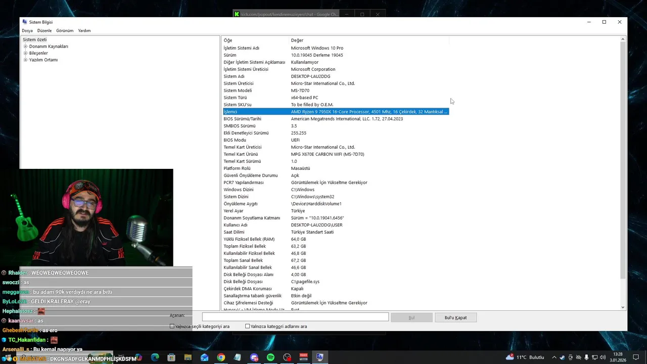Open File Explorer from the taskbar
The width and height of the screenshot is (647, 364).
[188, 357]
